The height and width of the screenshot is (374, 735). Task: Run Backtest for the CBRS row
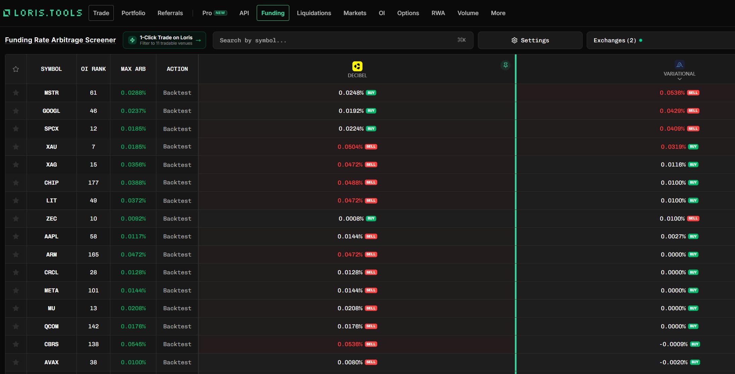tap(177, 344)
